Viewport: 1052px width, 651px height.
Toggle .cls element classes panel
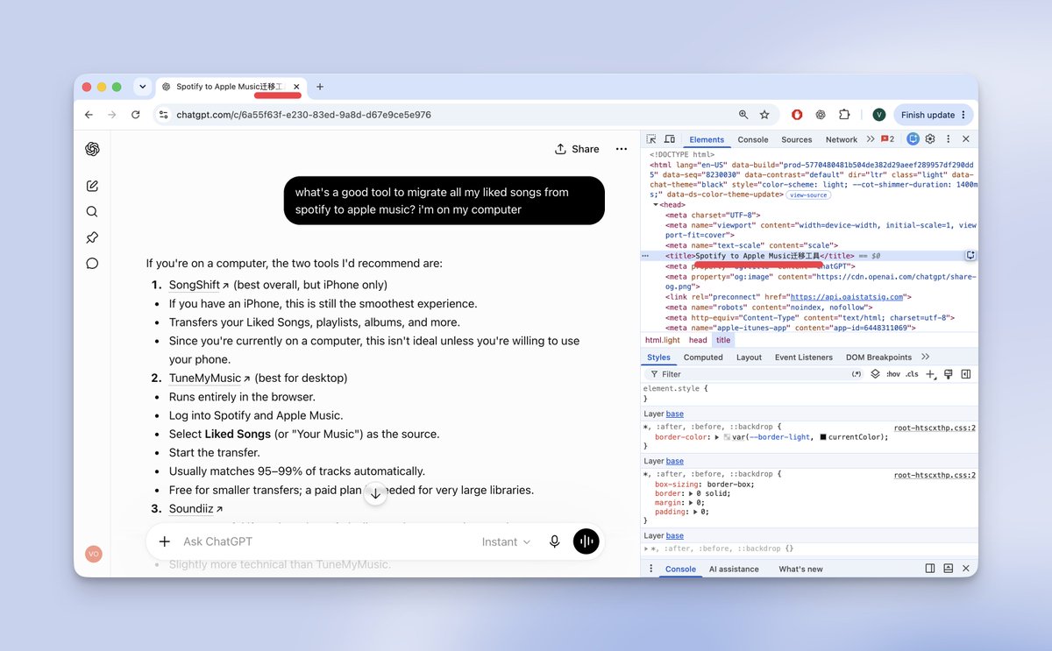(912, 374)
